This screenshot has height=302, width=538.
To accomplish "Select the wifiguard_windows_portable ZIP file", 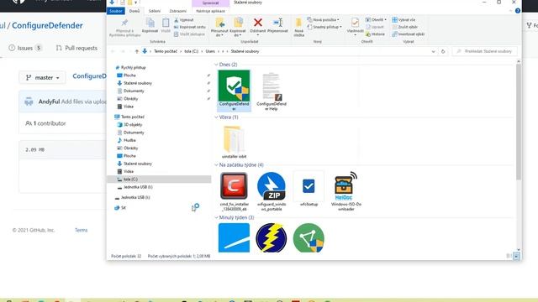I will point(272,191).
